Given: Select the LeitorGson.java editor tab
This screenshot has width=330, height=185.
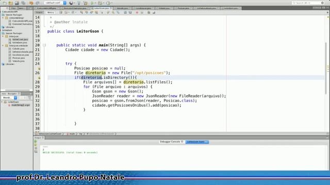Looking at the screenshot, I should pyautogui.click(x=102, y=8).
